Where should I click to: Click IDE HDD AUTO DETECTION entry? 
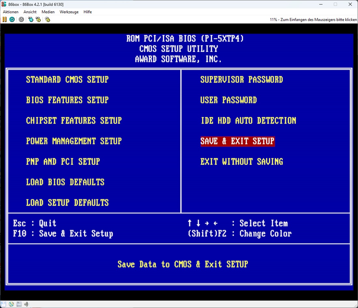click(248, 121)
